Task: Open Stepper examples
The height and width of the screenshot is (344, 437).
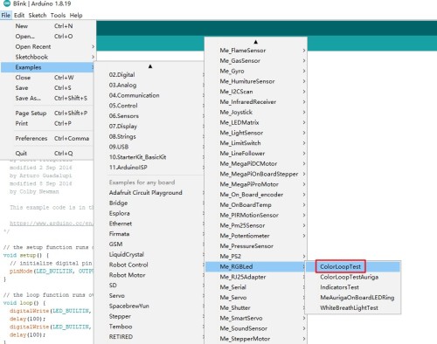Action: [x=149, y=316]
